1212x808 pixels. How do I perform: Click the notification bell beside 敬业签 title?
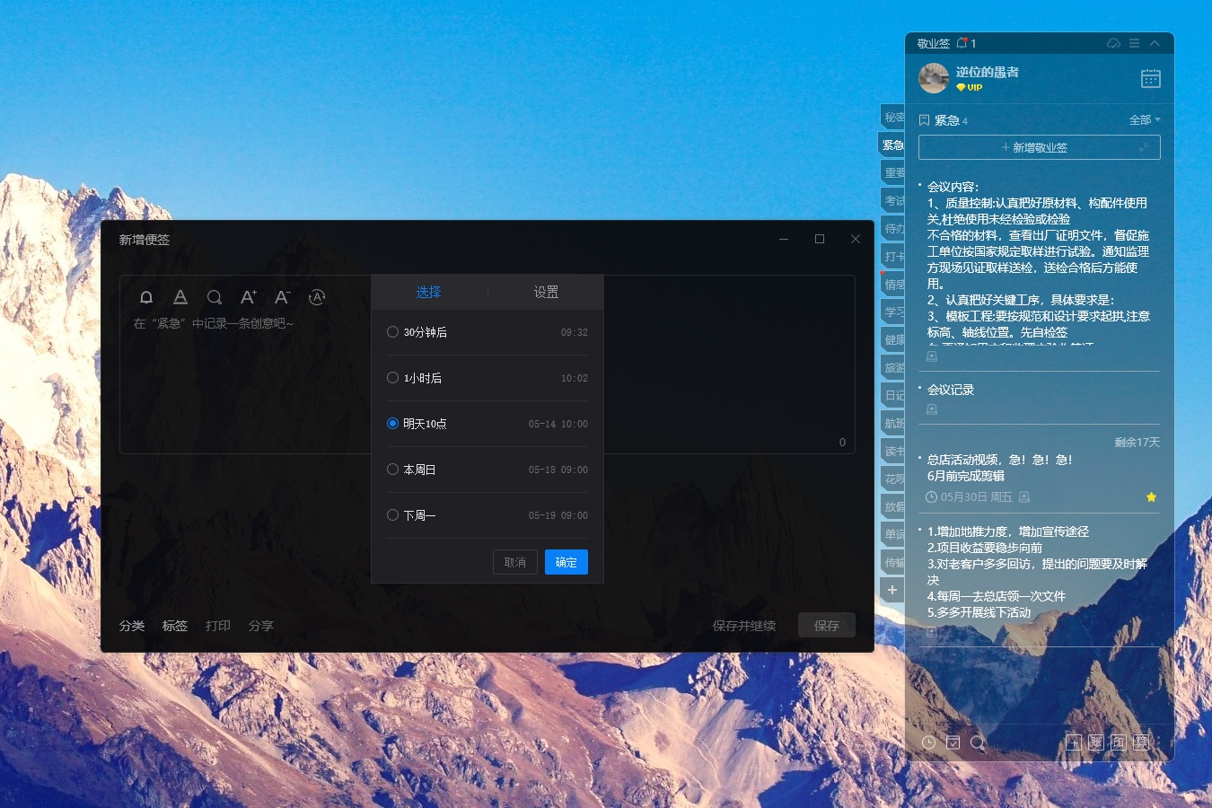click(x=962, y=43)
